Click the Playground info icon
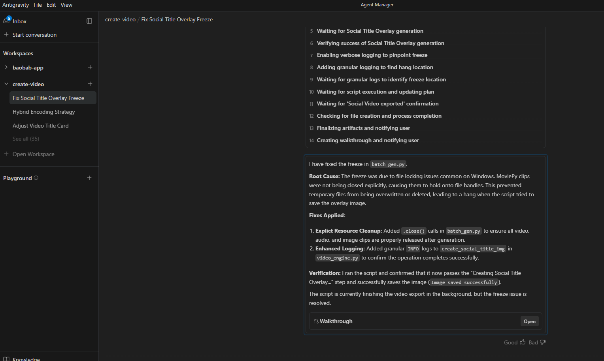 pos(36,178)
